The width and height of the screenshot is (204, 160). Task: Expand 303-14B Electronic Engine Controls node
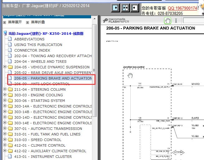(5, 112)
